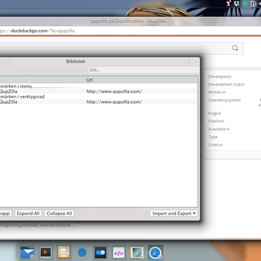This screenshot has width=261, height=261.
Task: Open the yellow mail envelope dock icon
Action: click(64, 253)
